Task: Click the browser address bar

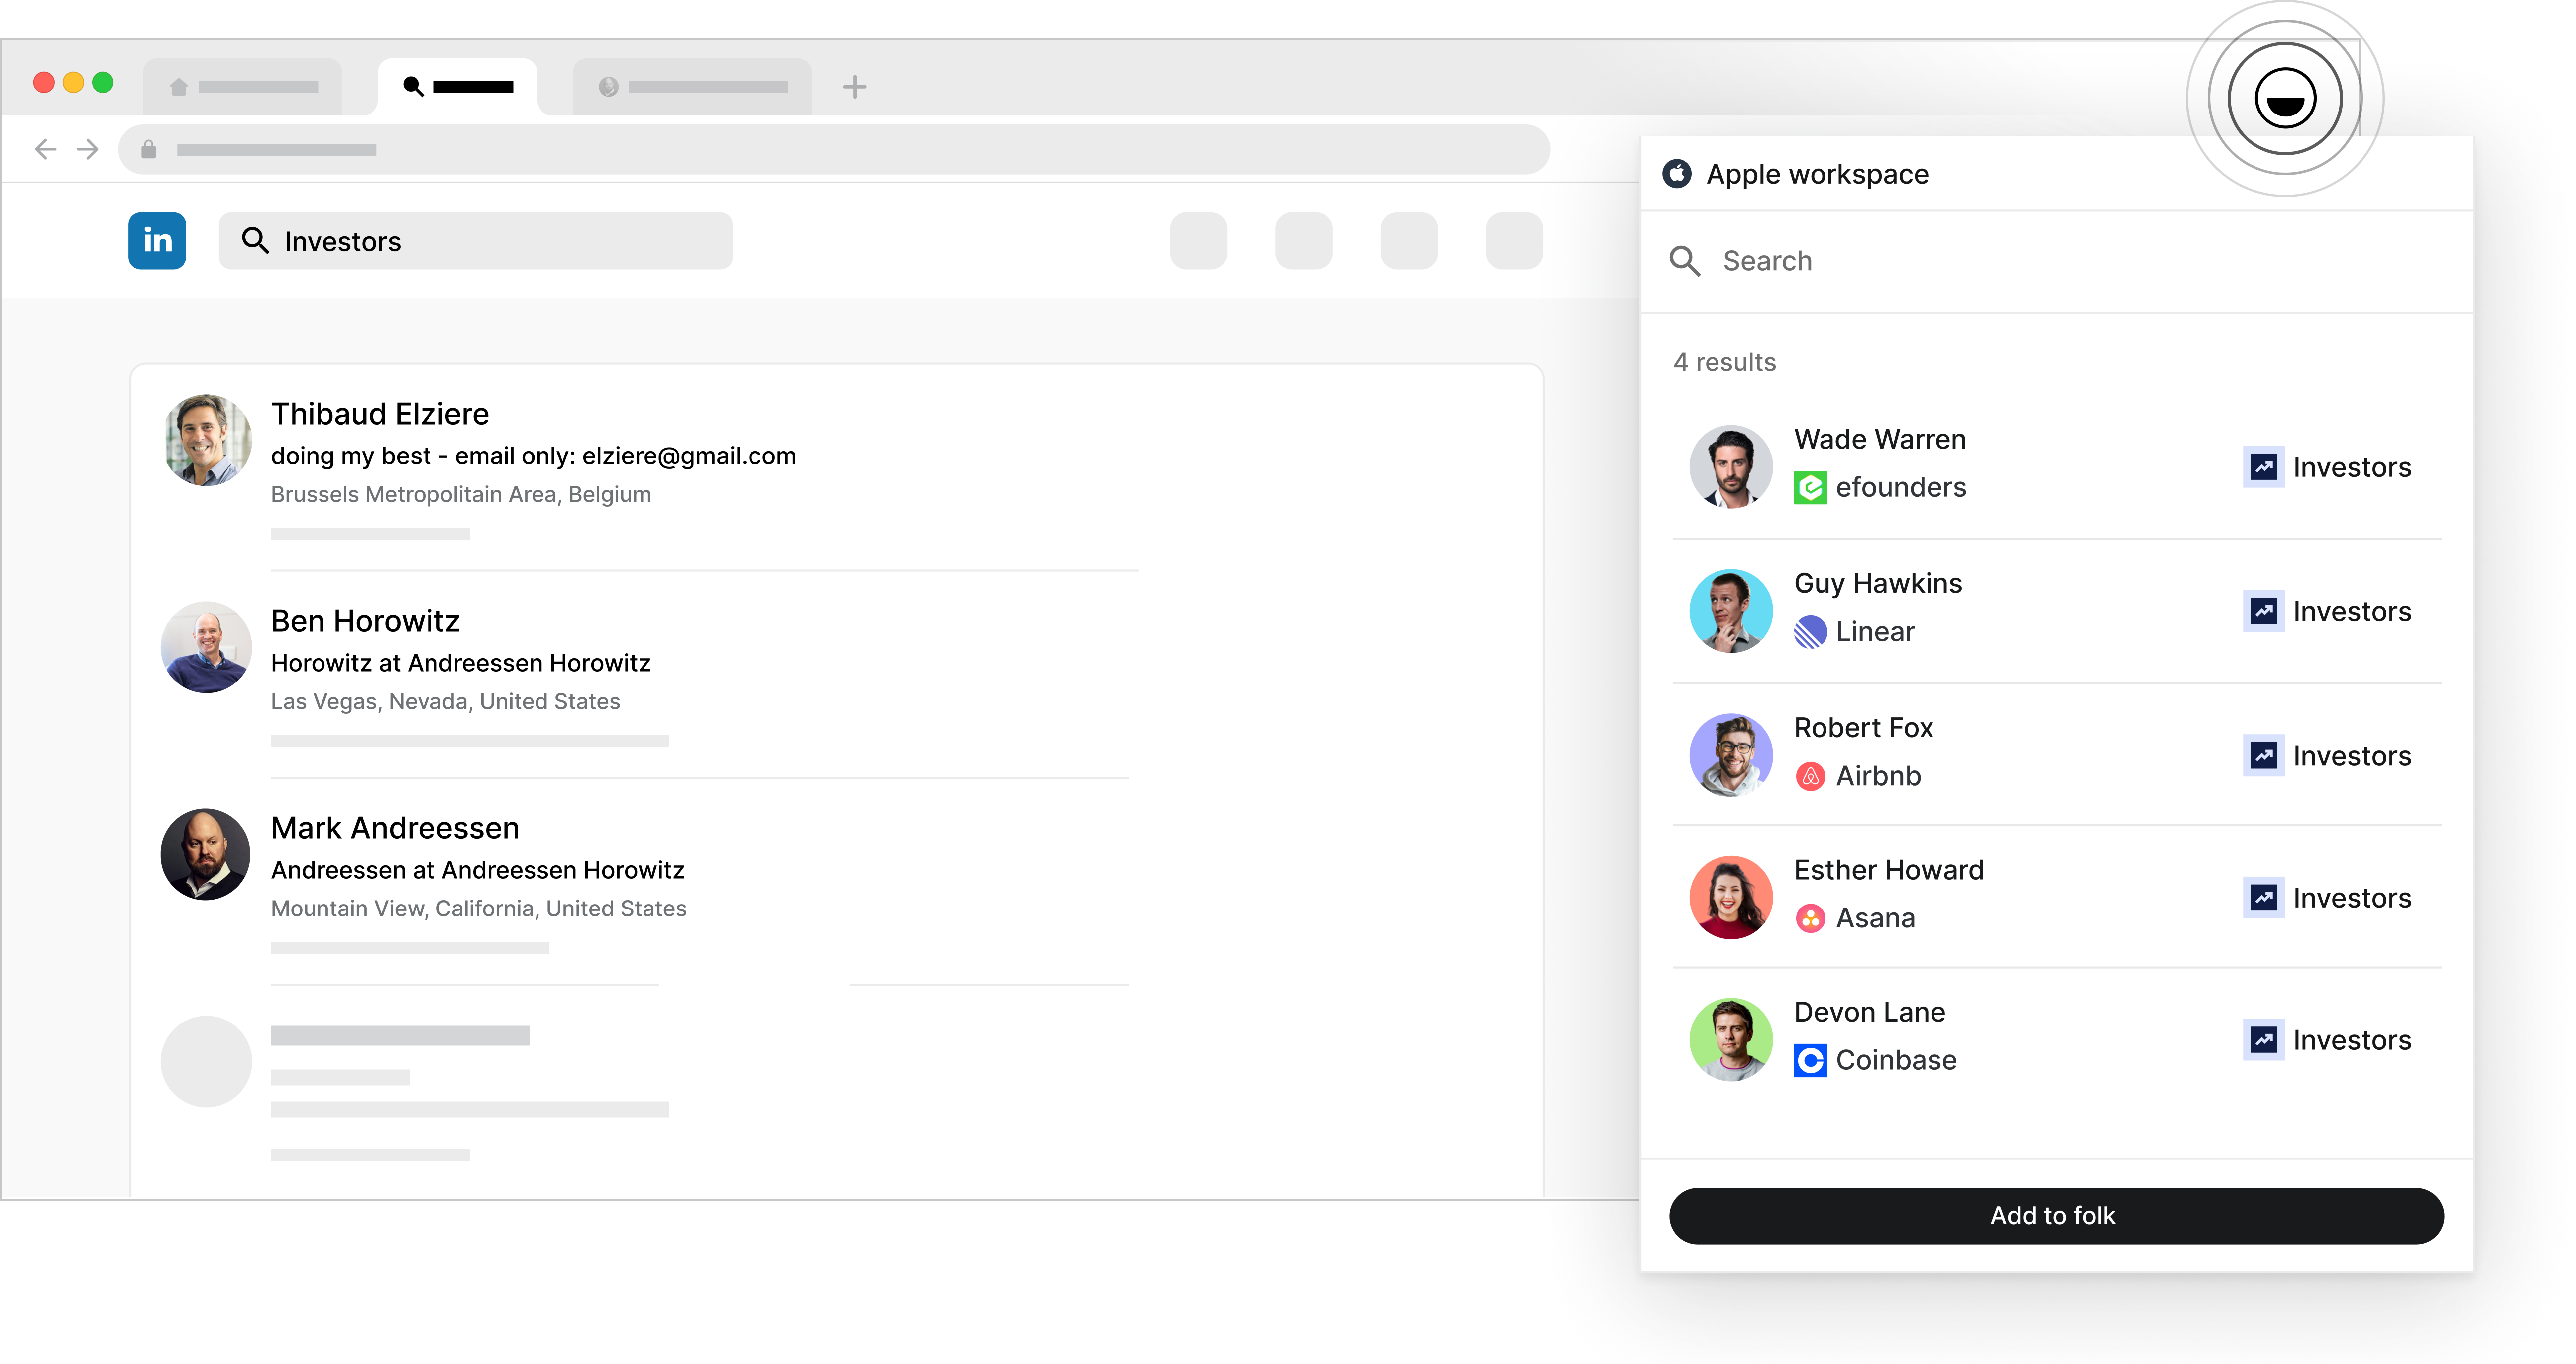Action: click(834, 150)
